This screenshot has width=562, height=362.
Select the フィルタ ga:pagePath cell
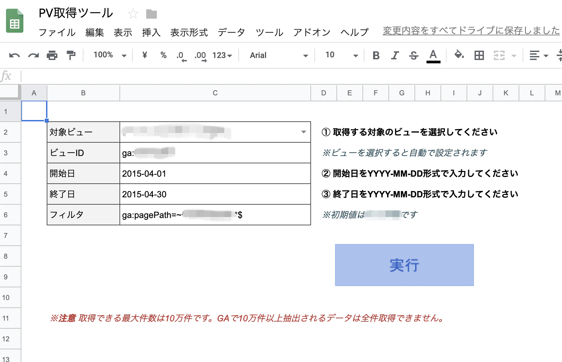click(215, 215)
